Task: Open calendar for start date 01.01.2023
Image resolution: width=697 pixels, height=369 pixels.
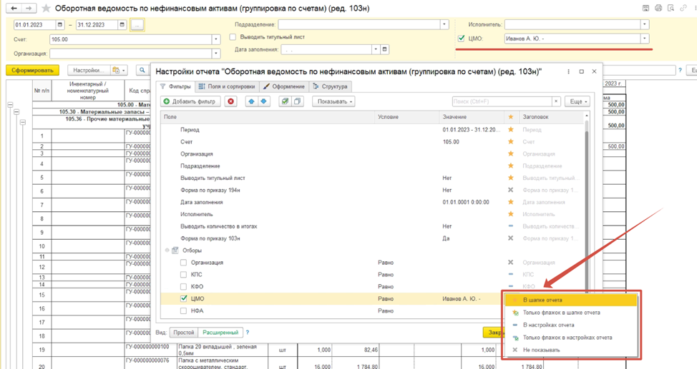Action: (x=60, y=25)
